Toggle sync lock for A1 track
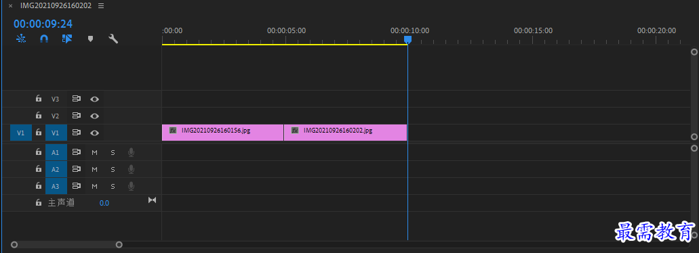The width and height of the screenshot is (699, 253). [x=76, y=152]
